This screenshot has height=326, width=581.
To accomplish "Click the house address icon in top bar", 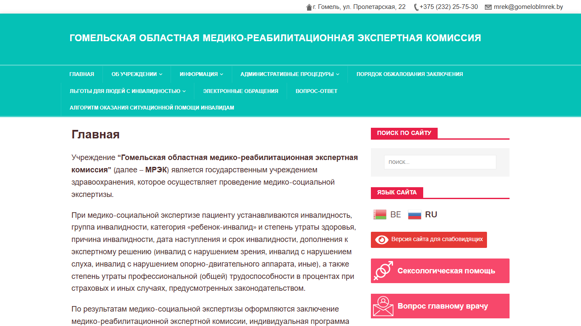I will coord(309,7).
